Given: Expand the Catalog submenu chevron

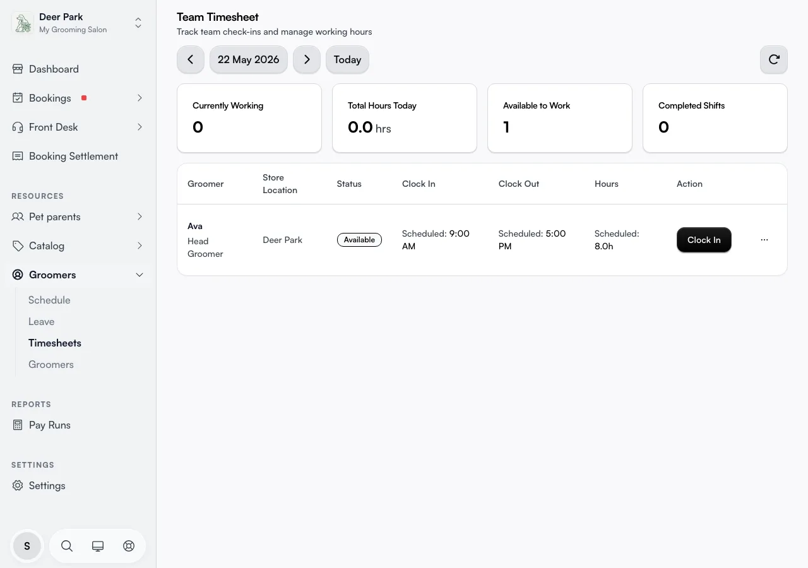Looking at the screenshot, I should point(140,246).
